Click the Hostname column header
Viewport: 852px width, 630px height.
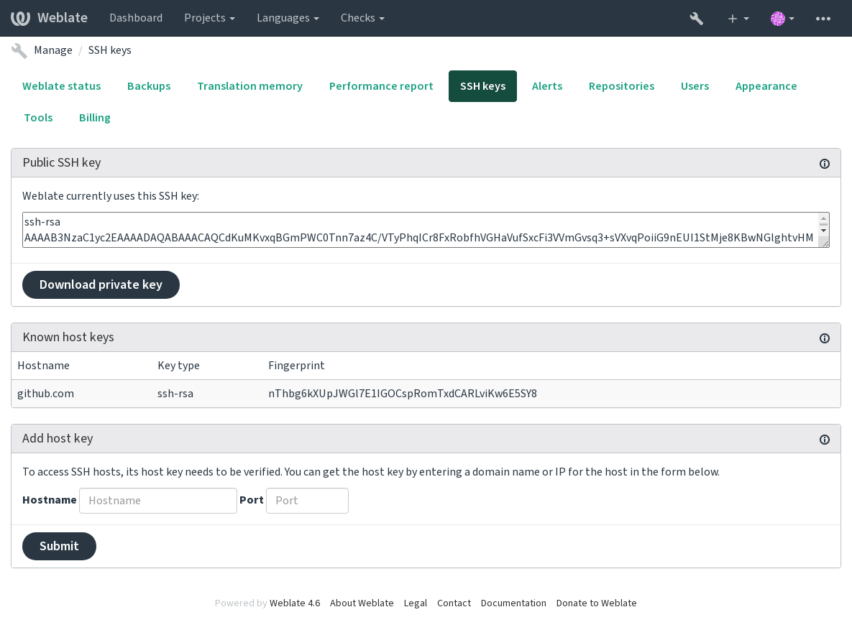[x=43, y=366]
